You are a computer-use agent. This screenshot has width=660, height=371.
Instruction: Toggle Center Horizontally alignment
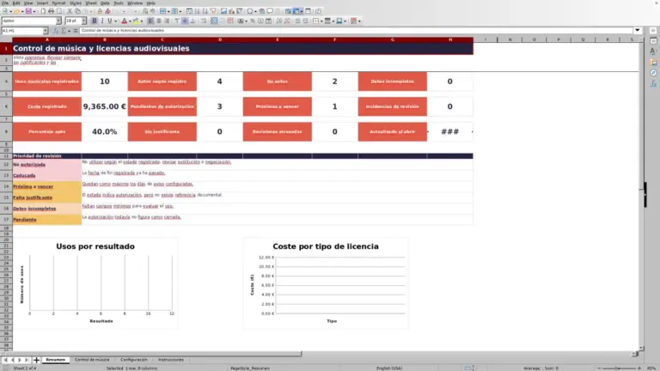159,21
